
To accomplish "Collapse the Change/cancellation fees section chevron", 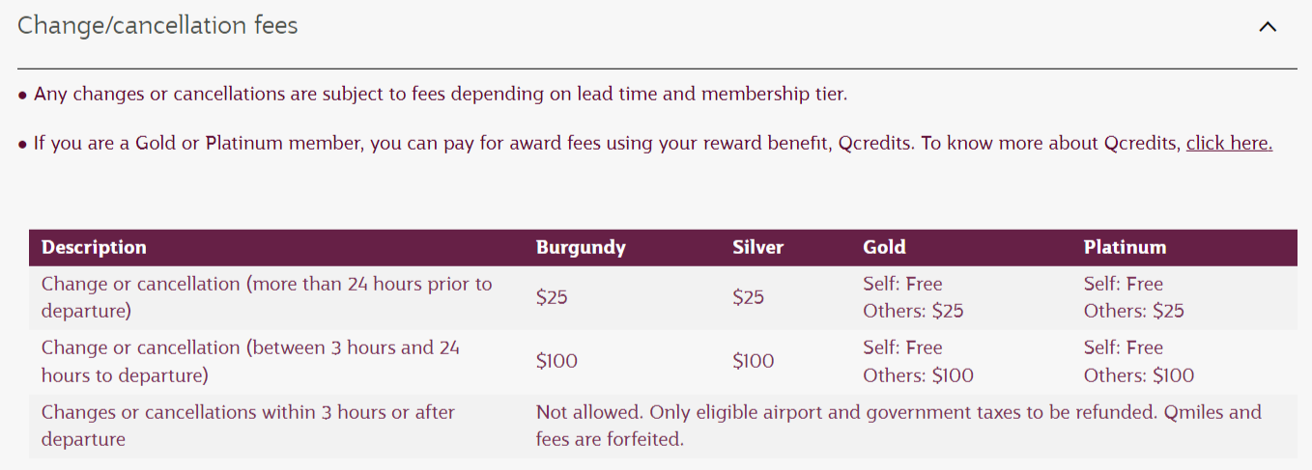I will (1268, 27).
